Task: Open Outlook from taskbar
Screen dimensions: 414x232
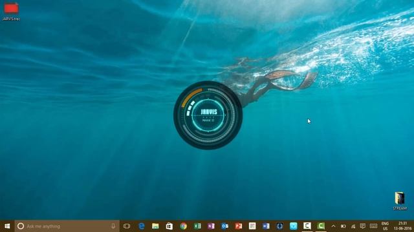Action: pyautogui.click(x=224, y=226)
